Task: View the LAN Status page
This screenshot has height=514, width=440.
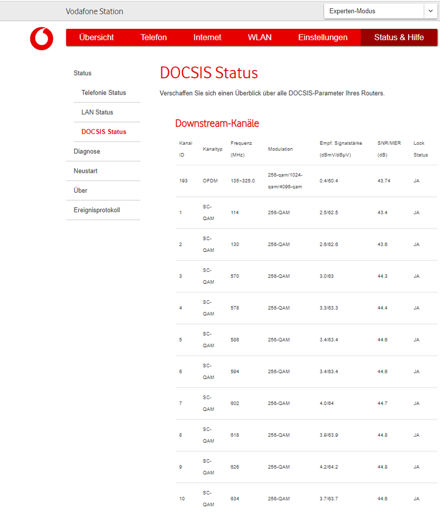Action: click(97, 112)
